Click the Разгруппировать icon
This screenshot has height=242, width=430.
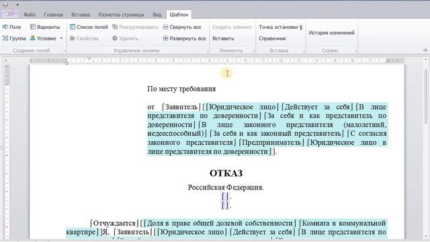point(115,27)
